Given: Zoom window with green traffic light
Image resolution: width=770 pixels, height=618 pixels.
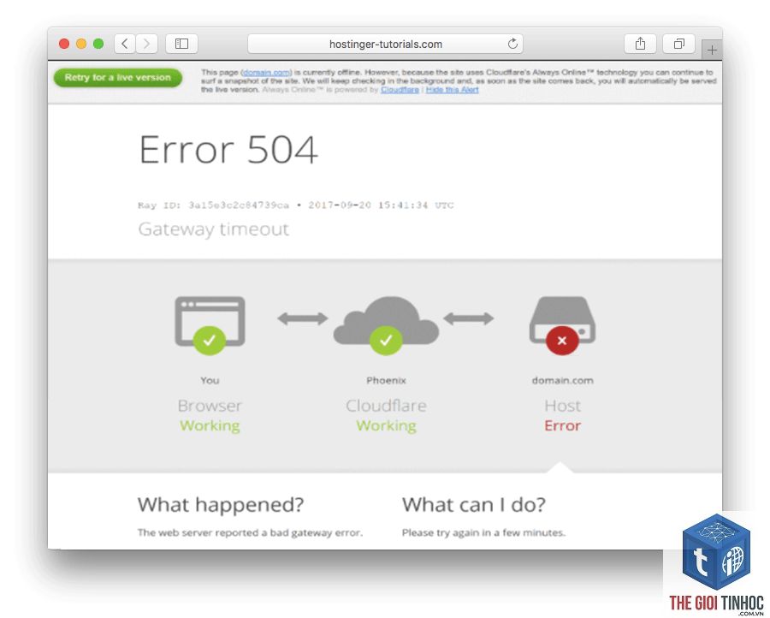Looking at the screenshot, I should [x=98, y=44].
